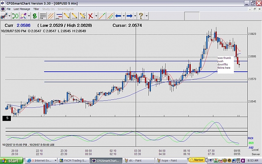Click the Low/High range text

(65, 26)
